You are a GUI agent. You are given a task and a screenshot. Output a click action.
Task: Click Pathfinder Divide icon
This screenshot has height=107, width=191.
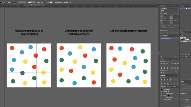161,84
